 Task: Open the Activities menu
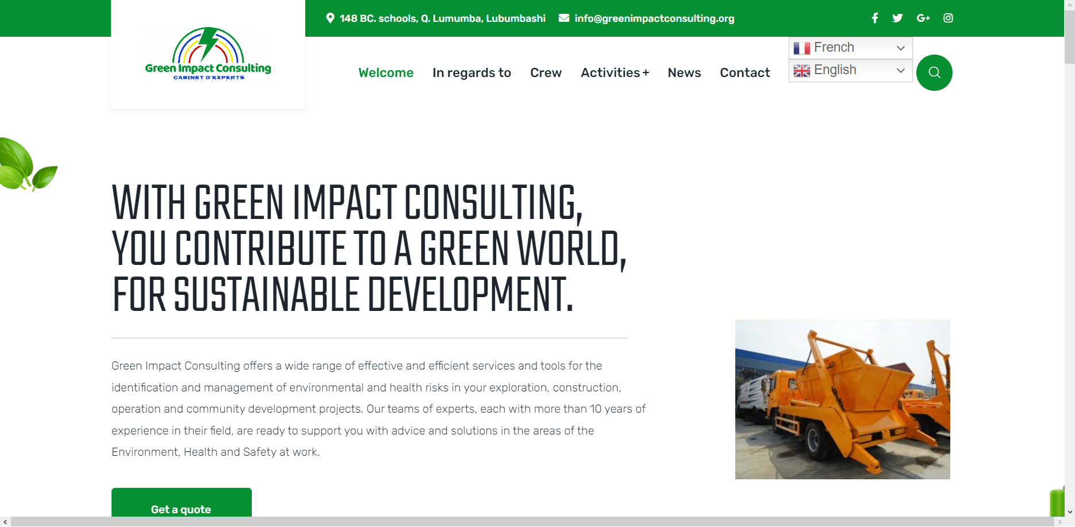pyautogui.click(x=611, y=72)
